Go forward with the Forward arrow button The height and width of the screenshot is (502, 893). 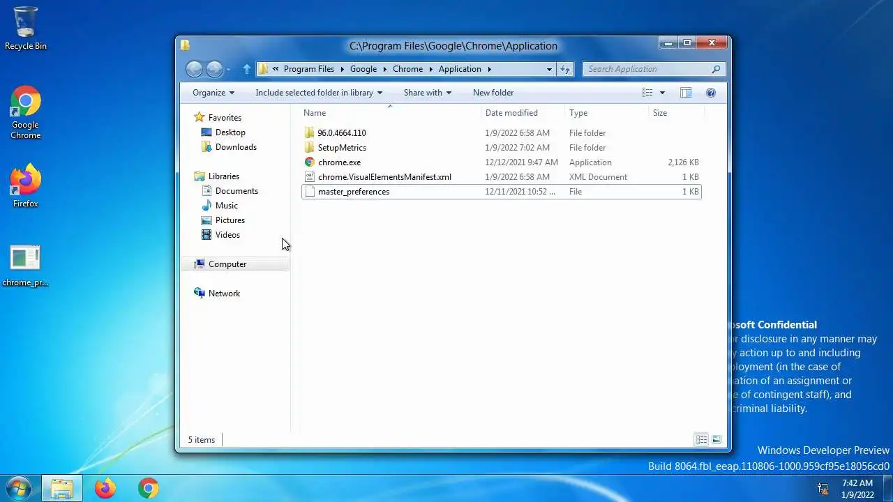pos(214,68)
